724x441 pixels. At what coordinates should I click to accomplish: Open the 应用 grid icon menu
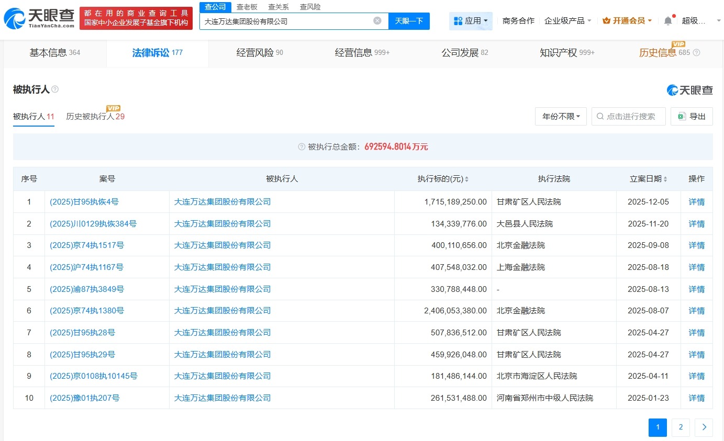458,20
